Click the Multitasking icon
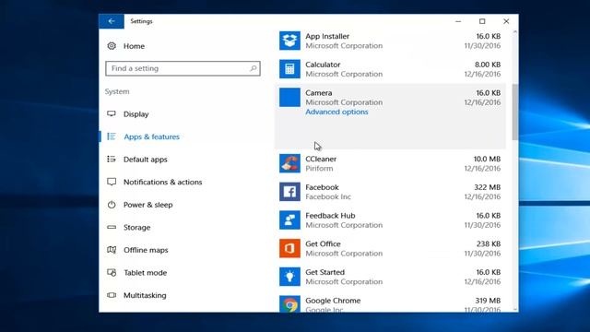 pyautogui.click(x=112, y=295)
